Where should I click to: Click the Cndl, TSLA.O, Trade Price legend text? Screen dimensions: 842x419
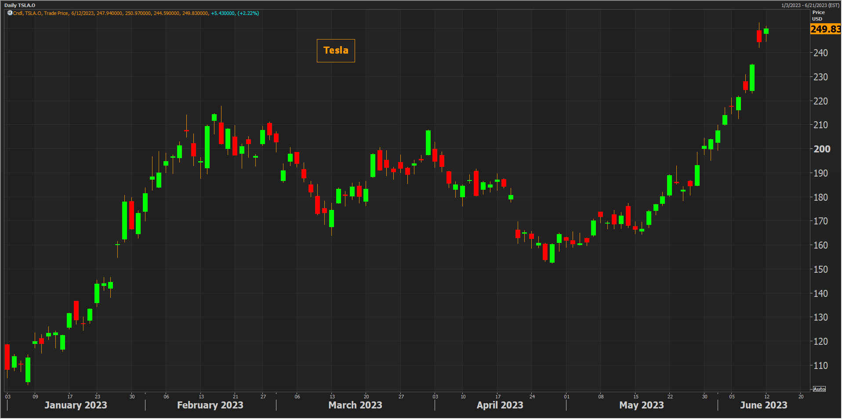click(40, 13)
